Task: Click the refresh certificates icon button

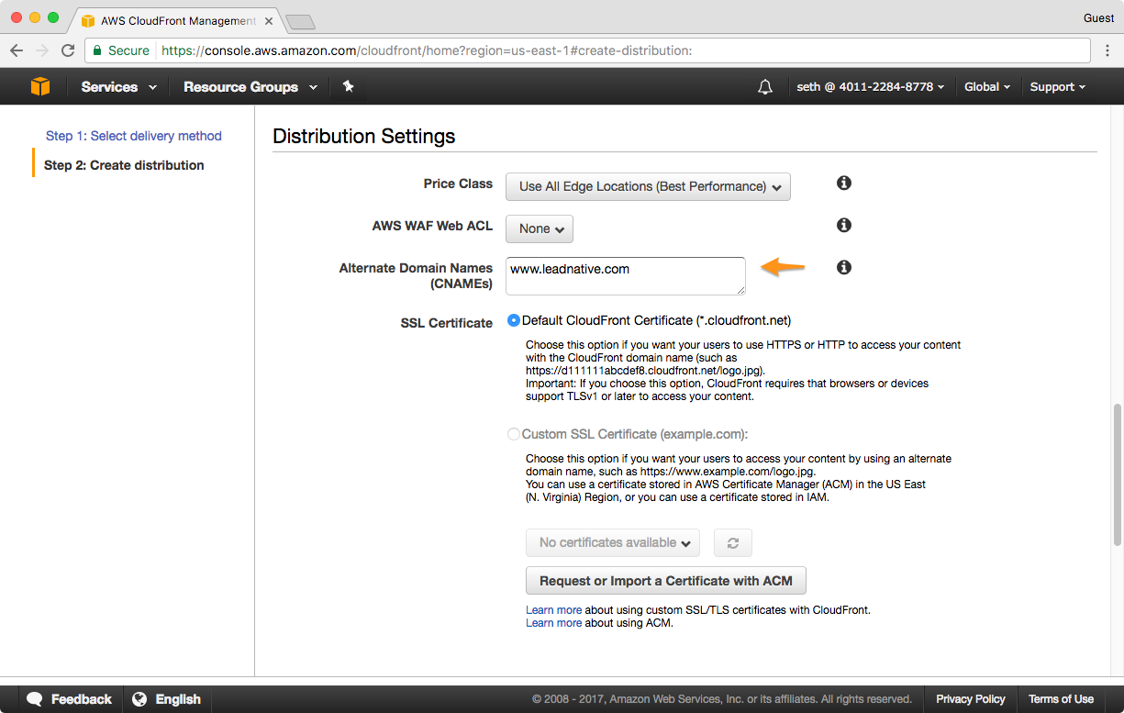Action: (733, 543)
